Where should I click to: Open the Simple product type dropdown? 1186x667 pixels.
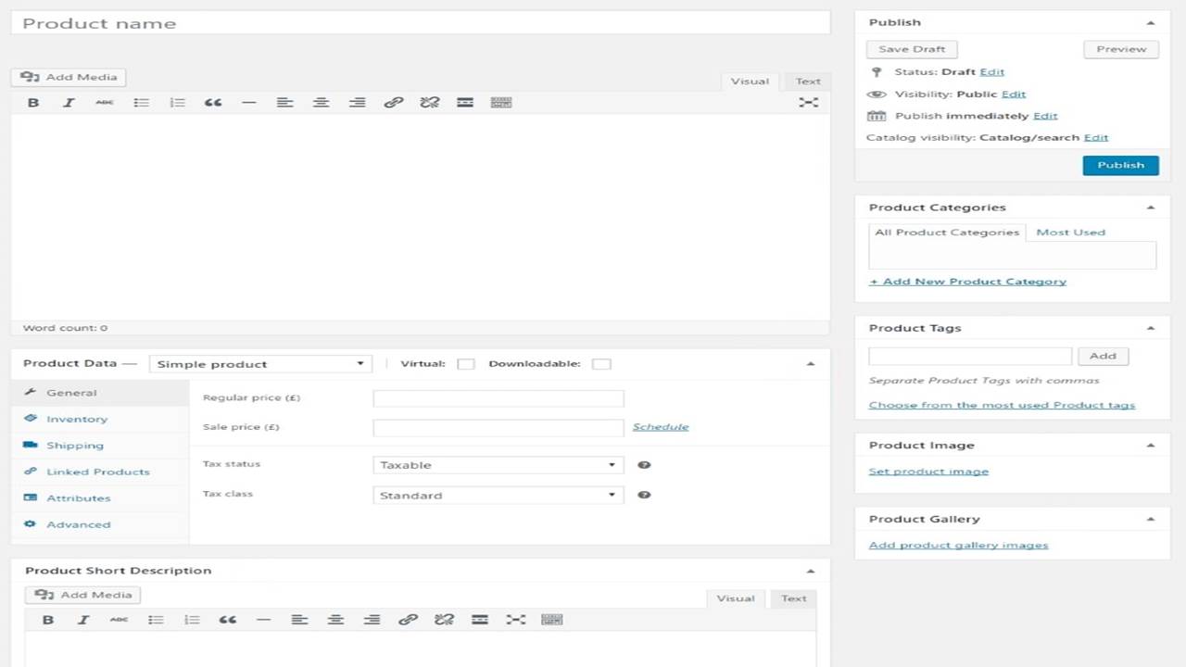click(260, 364)
